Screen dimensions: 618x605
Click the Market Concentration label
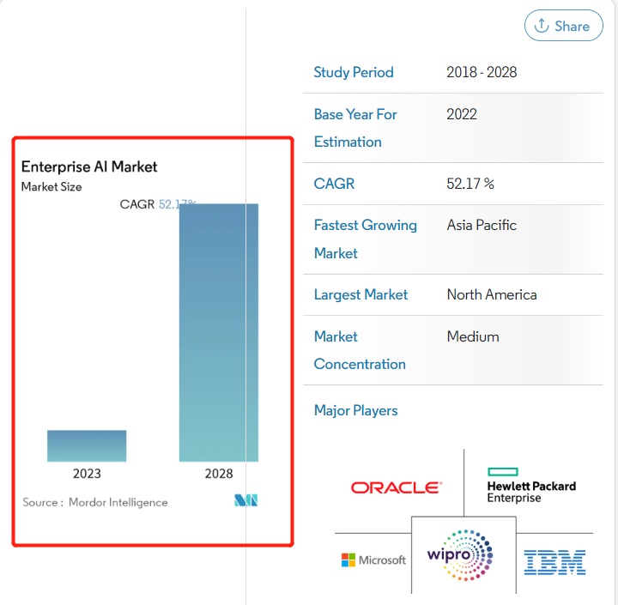360,350
